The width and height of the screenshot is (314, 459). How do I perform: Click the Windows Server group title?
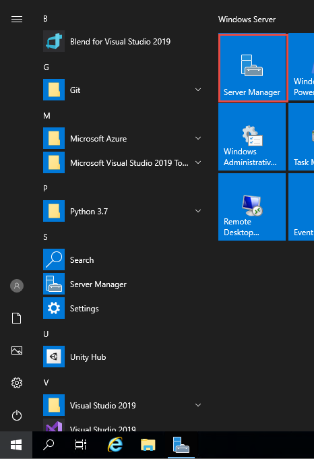pos(247,20)
